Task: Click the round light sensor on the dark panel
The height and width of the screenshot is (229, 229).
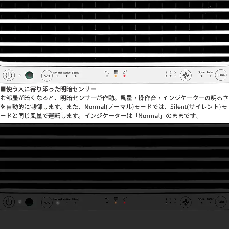Action: 29,202
